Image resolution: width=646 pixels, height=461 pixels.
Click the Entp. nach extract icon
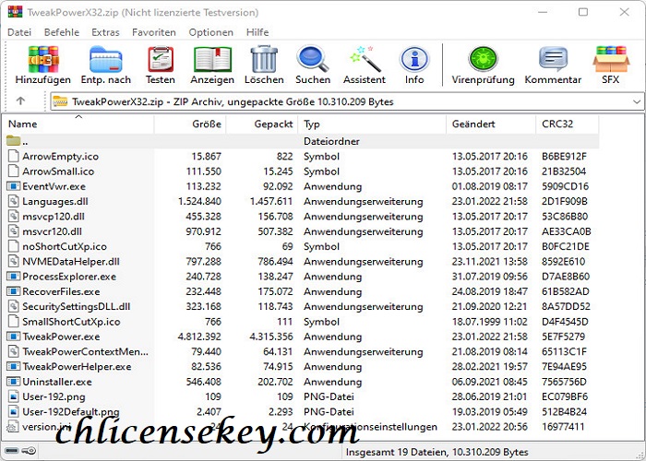[106, 60]
